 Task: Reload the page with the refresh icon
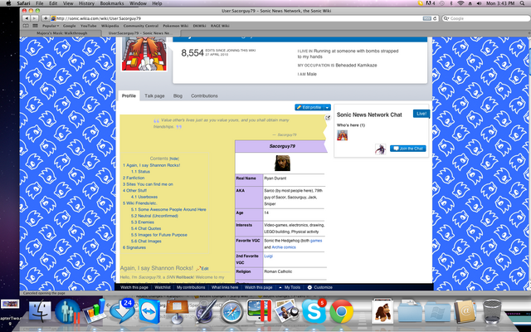(x=435, y=18)
